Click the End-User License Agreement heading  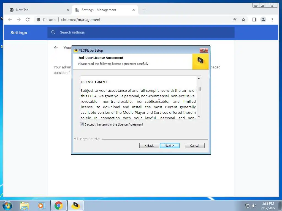tap(101, 58)
